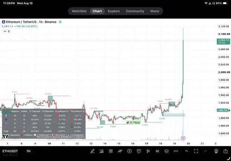
Task: Redo the last action
Action: click(205, 151)
